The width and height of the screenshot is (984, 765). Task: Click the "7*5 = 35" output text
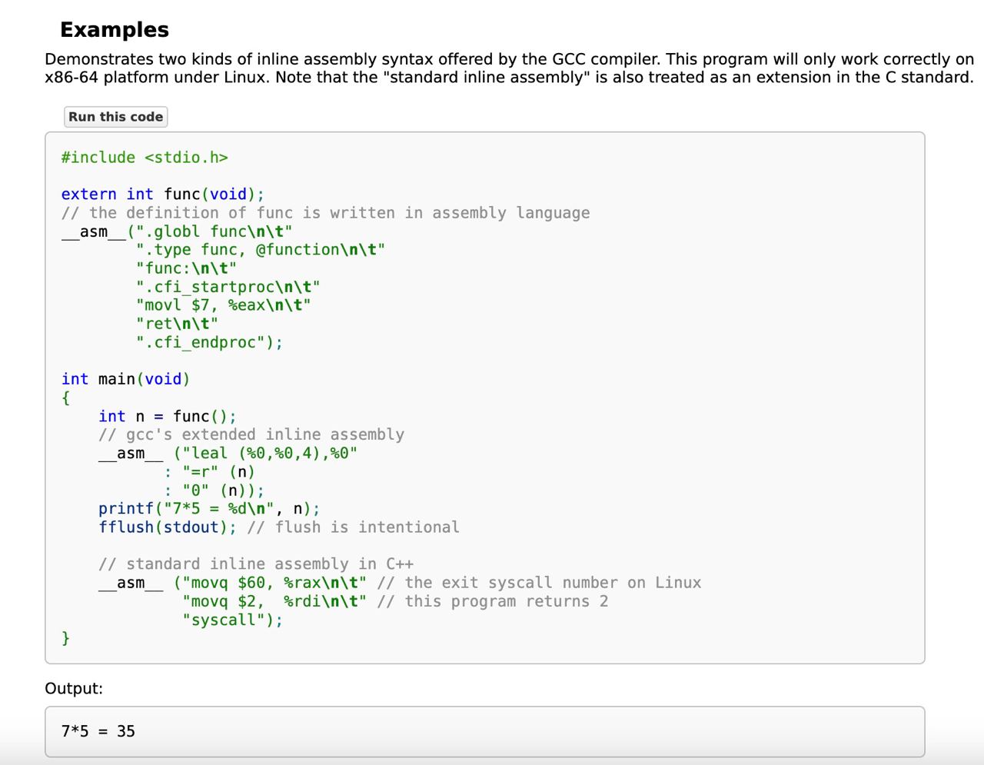tap(98, 731)
